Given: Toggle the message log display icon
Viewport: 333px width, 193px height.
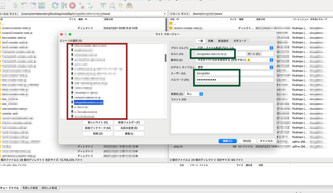Looking at the screenshot, I should click(16, 6).
